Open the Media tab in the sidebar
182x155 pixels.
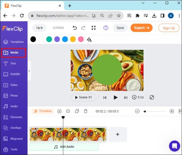[x=13, y=52]
